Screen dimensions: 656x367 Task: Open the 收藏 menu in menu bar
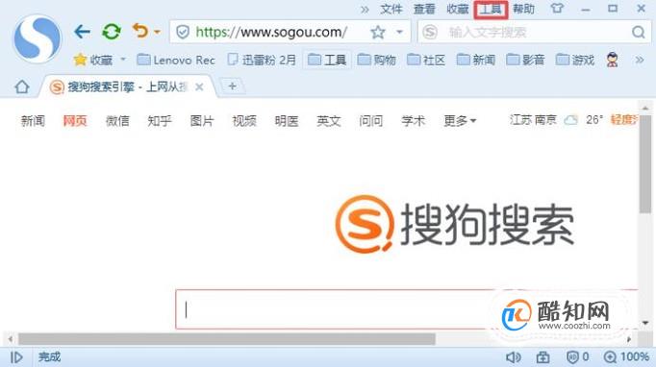click(x=457, y=10)
